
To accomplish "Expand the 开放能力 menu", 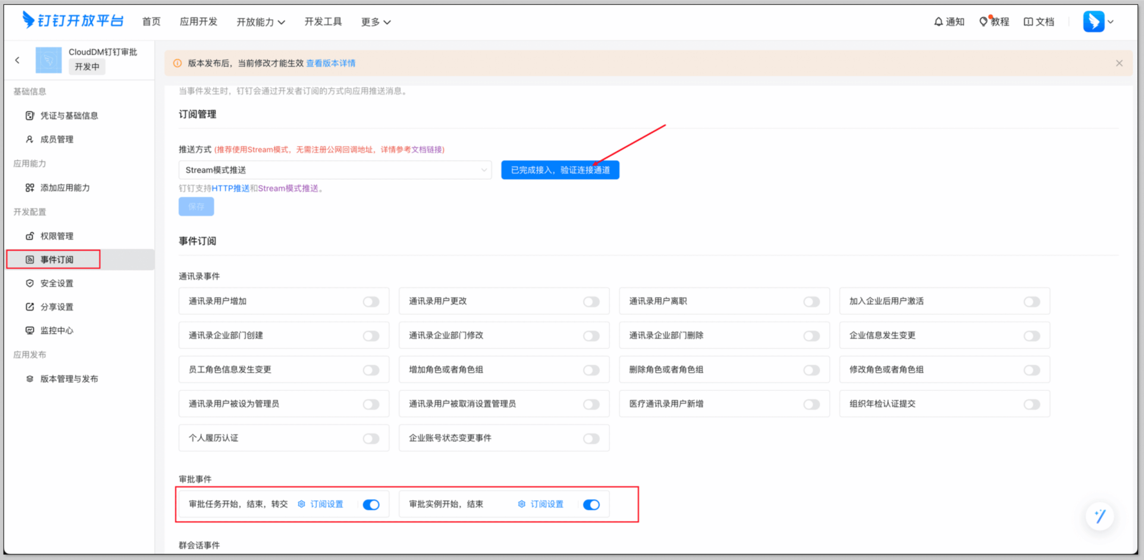I will pyautogui.click(x=260, y=22).
